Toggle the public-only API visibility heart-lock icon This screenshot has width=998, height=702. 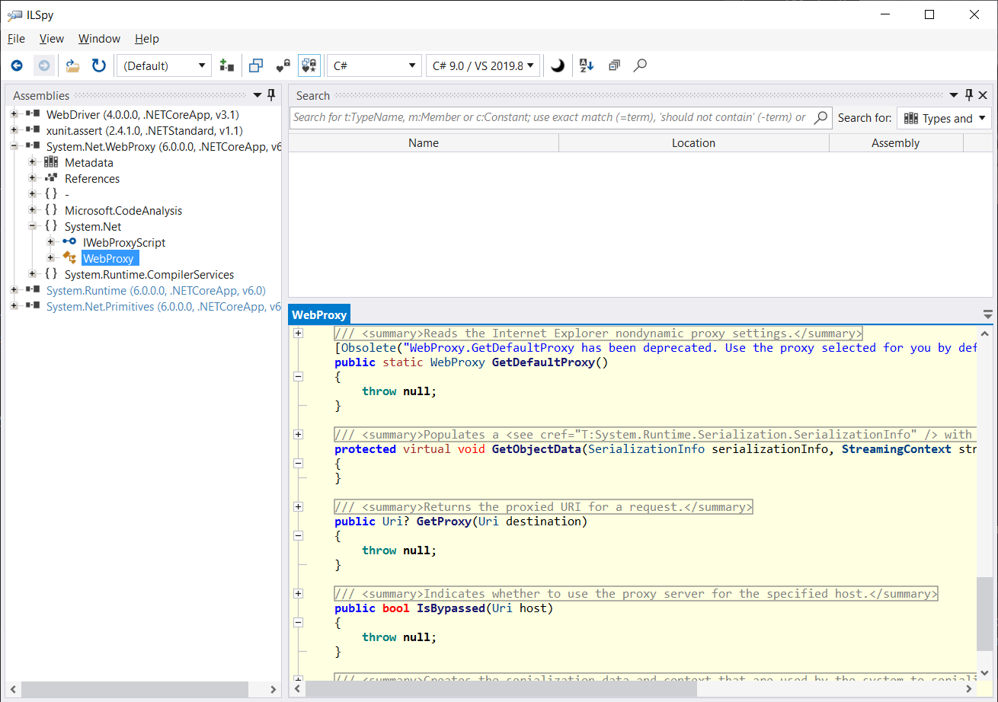pos(283,65)
